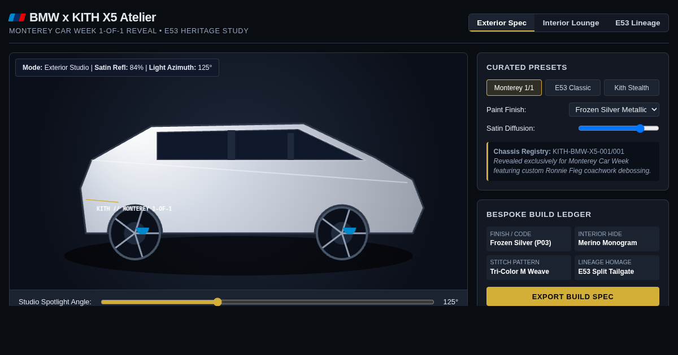Switch to the E53 Lineage tab
Image resolution: width=678 pixels, height=355 pixels.
coord(638,23)
